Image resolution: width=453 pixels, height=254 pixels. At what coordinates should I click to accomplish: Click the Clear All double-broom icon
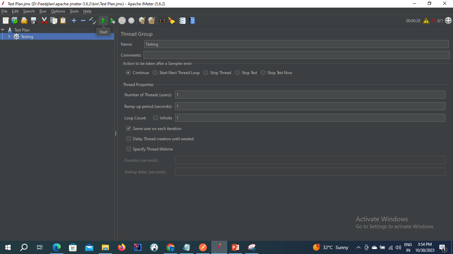[x=152, y=21]
